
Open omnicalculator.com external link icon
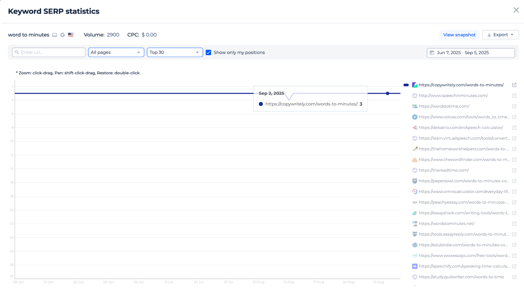(x=514, y=192)
